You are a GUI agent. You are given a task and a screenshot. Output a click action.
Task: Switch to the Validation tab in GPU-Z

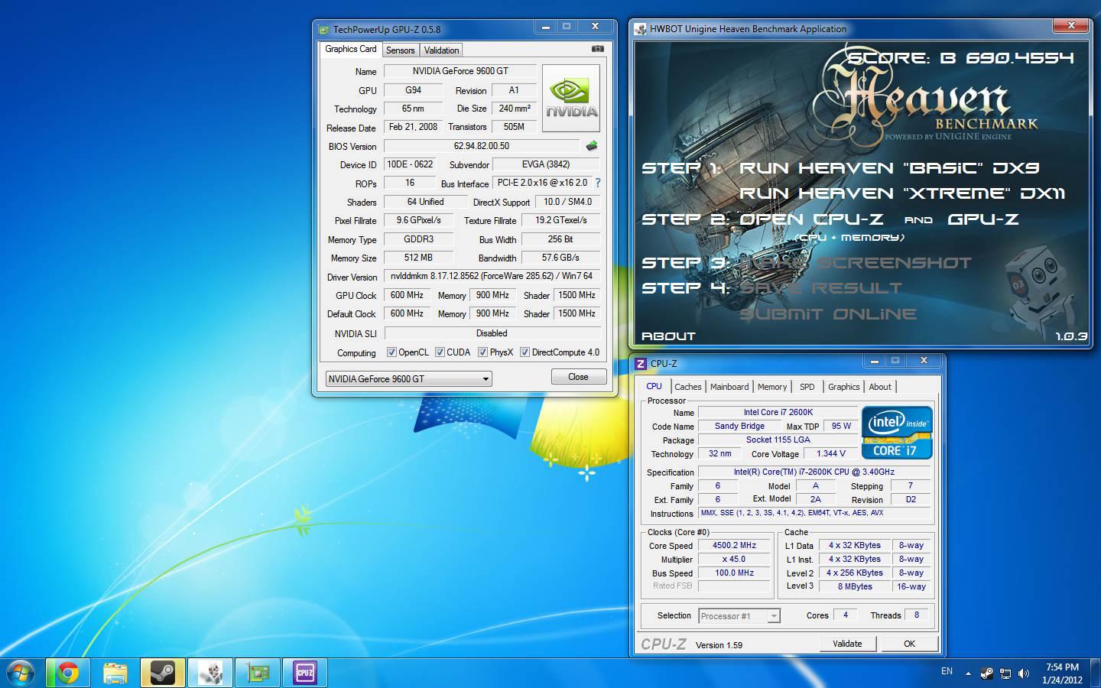coord(441,50)
